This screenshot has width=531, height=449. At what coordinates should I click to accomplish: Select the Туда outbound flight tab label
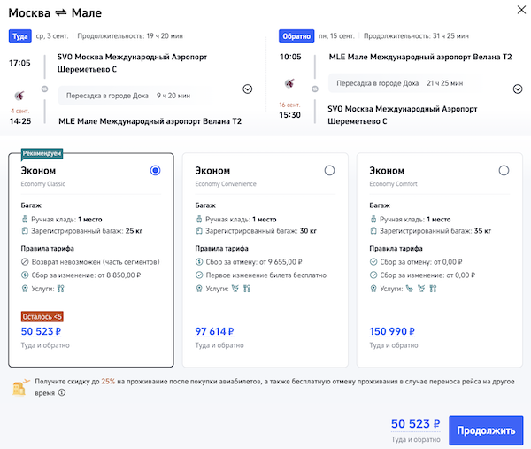[19, 36]
